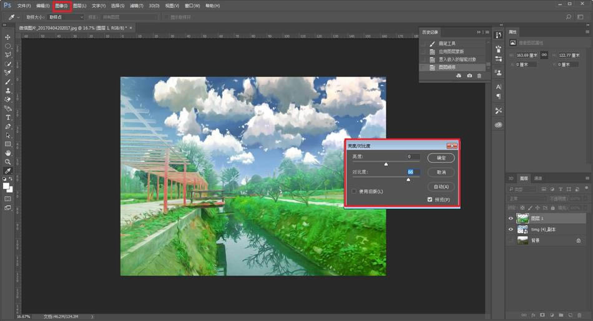Select the Zoom magnifier tool
The image size is (593, 321).
[8, 162]
